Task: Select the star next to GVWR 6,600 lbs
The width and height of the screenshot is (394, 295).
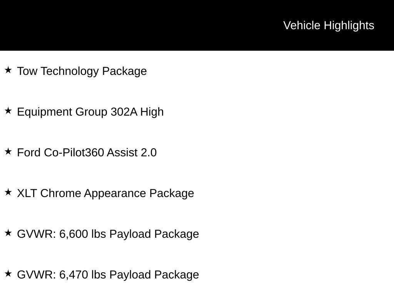Action: tap(8, 233)
